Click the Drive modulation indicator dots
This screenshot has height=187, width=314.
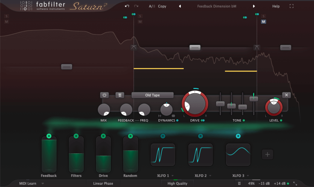[202, 121]
